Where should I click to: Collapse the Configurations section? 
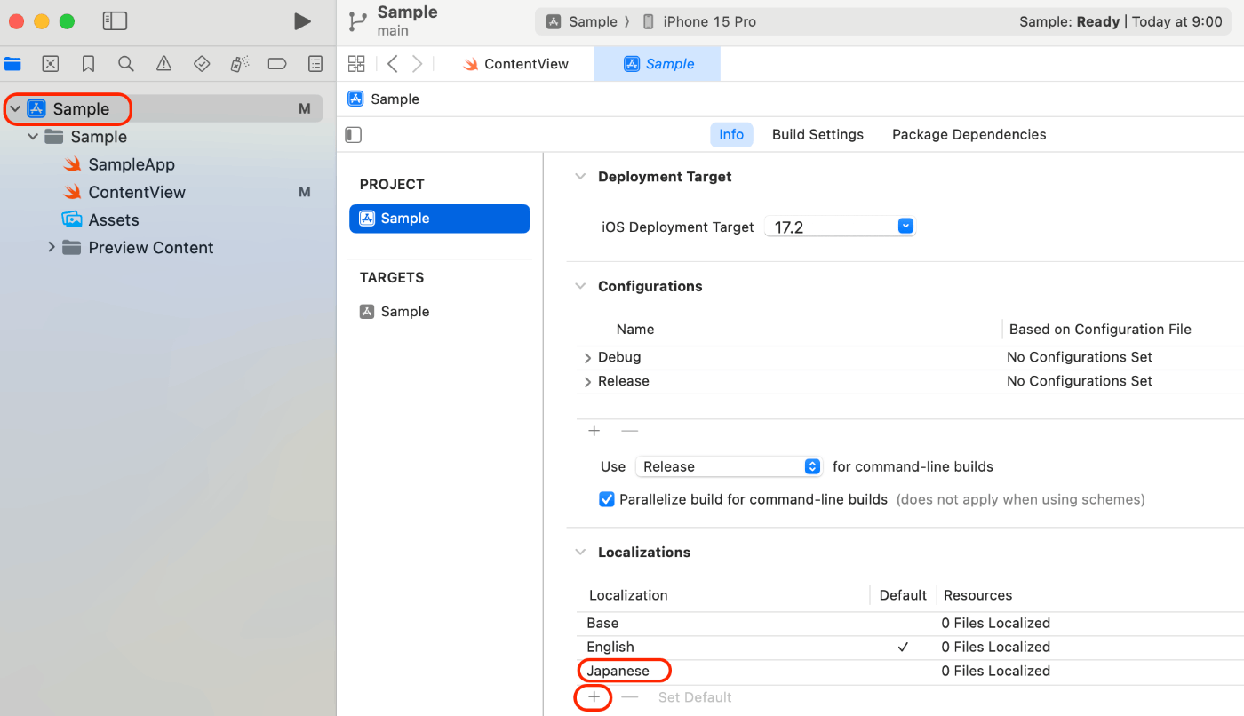580,286
